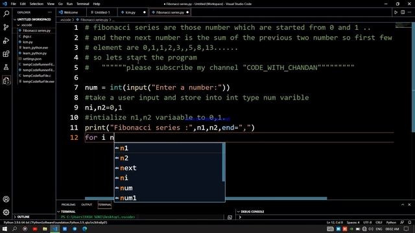
Task: Open Windows taskbar search
Action: [15, 229]
